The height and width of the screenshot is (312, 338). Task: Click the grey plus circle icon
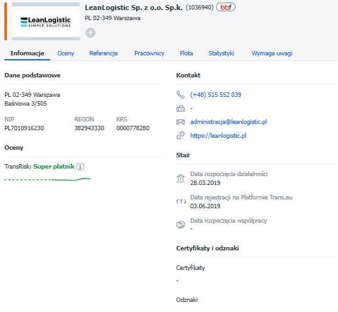(x=90, y=33)
